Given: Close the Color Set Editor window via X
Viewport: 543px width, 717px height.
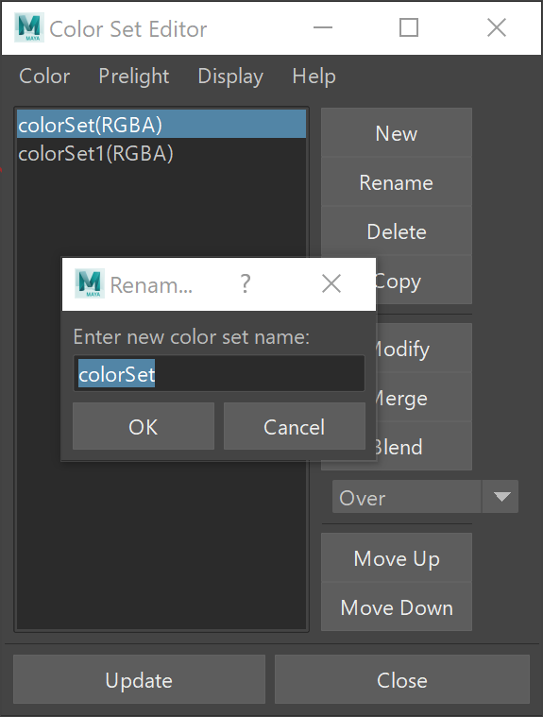Looking at the screenshot, I should 497,27.
